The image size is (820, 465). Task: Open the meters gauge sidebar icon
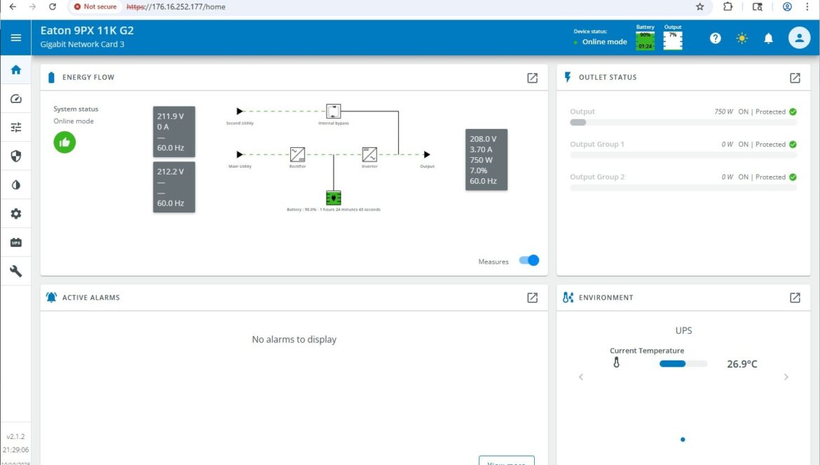pos(15,99)
